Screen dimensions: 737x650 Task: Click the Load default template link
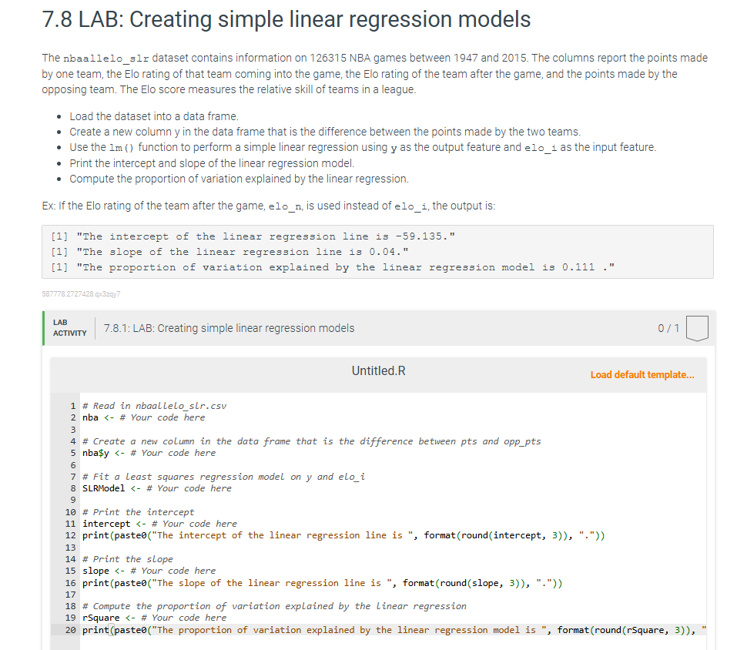coord(642,374)
